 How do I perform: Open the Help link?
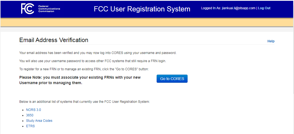pos(271,41)
